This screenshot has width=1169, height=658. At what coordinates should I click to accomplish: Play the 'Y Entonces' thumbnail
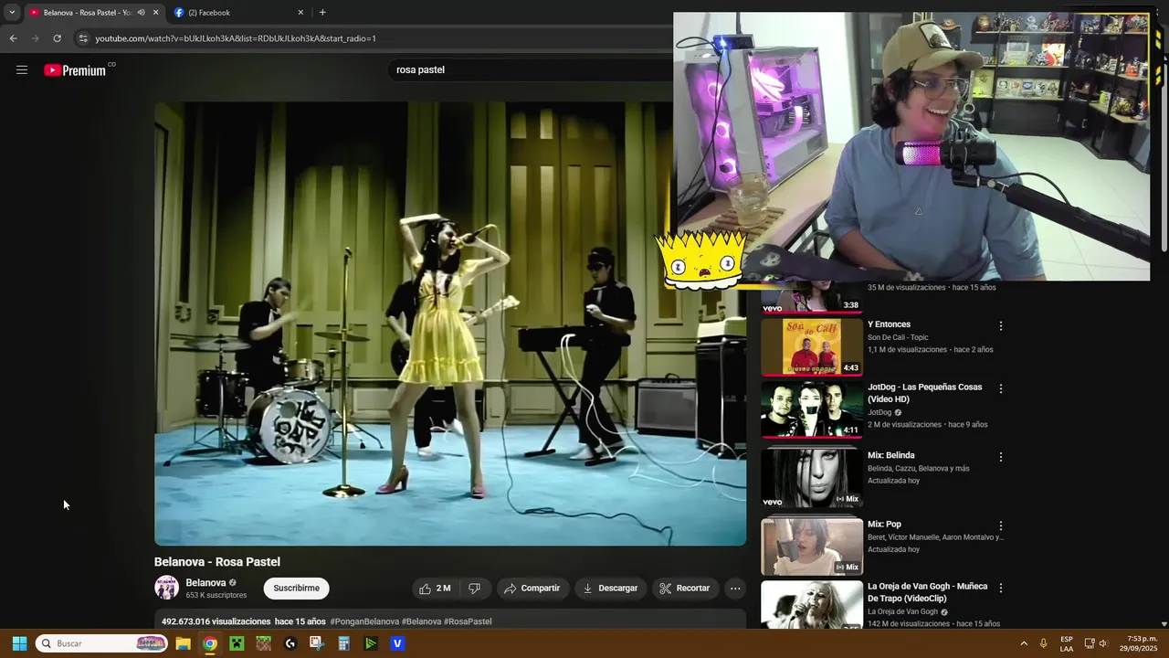812,346
